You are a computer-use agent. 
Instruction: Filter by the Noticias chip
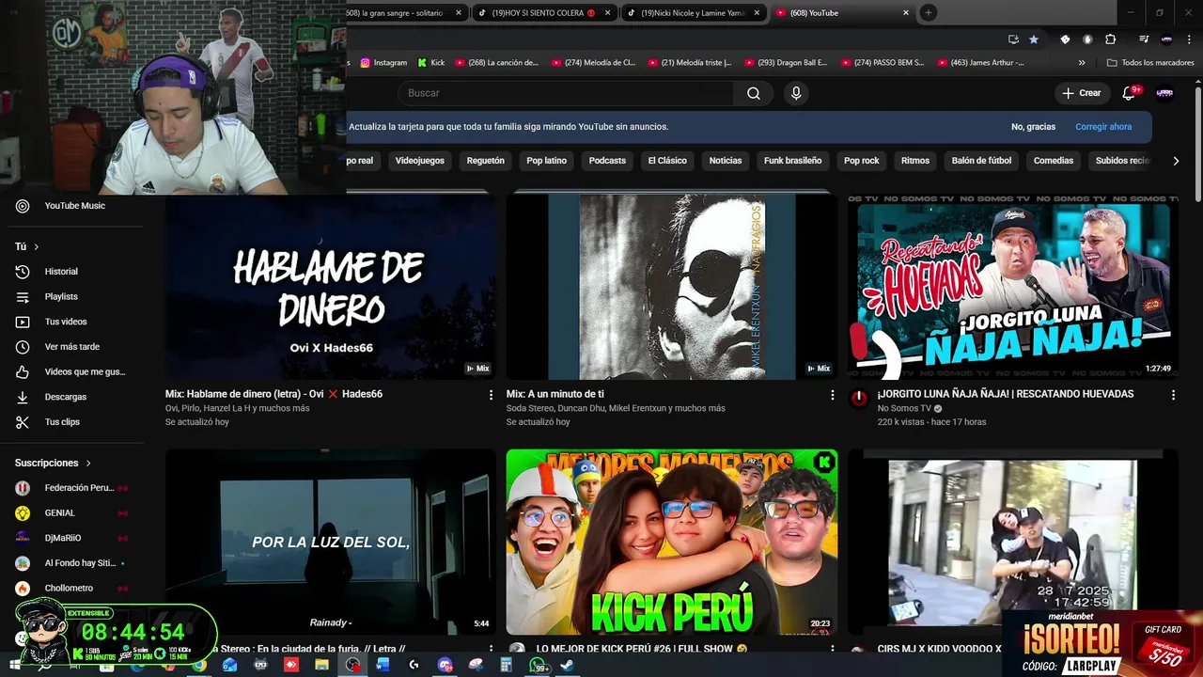pyautogui.click(x=725, y=161)
